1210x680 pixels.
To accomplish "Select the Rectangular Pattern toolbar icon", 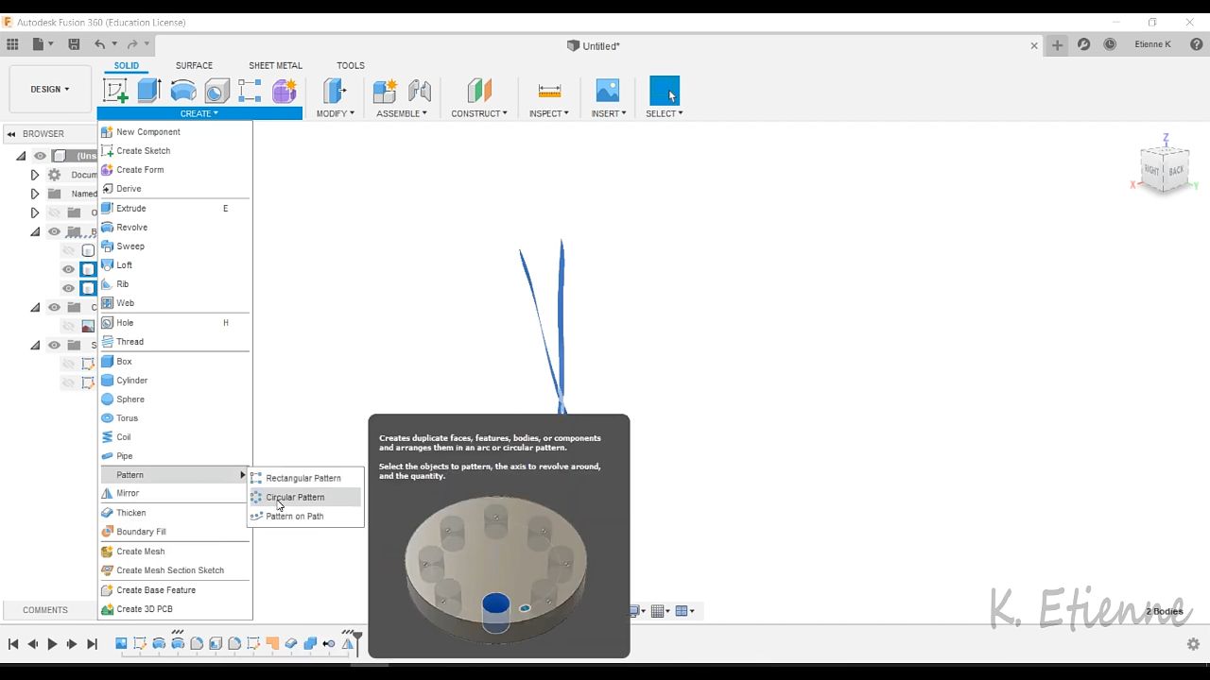I will coord(250,91).
